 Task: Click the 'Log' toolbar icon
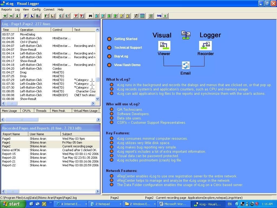click(159, 16)
